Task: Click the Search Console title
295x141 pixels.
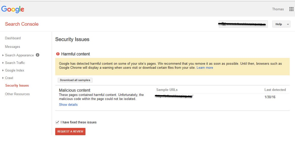Action: coord(22,24)
